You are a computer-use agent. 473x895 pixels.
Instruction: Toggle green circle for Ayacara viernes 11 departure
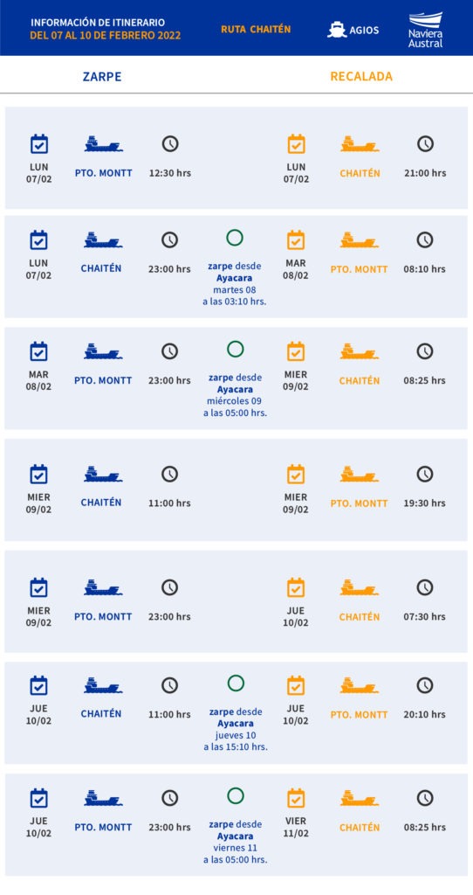point(235,795)
